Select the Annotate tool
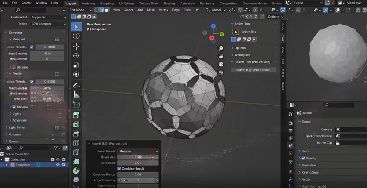Screen dimensions: 367x188 pos(76,85)
